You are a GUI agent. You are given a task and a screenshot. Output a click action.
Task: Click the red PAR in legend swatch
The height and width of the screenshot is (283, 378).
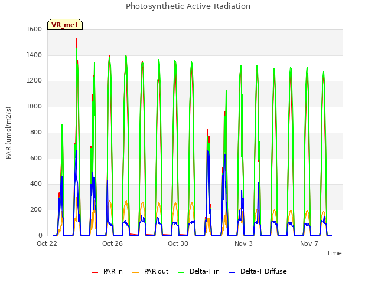coord(94,272)
